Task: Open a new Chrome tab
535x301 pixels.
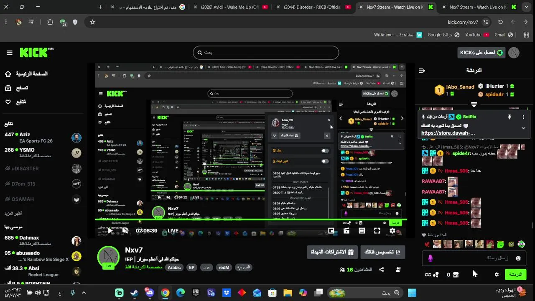Action: click(x=100, y=7)
